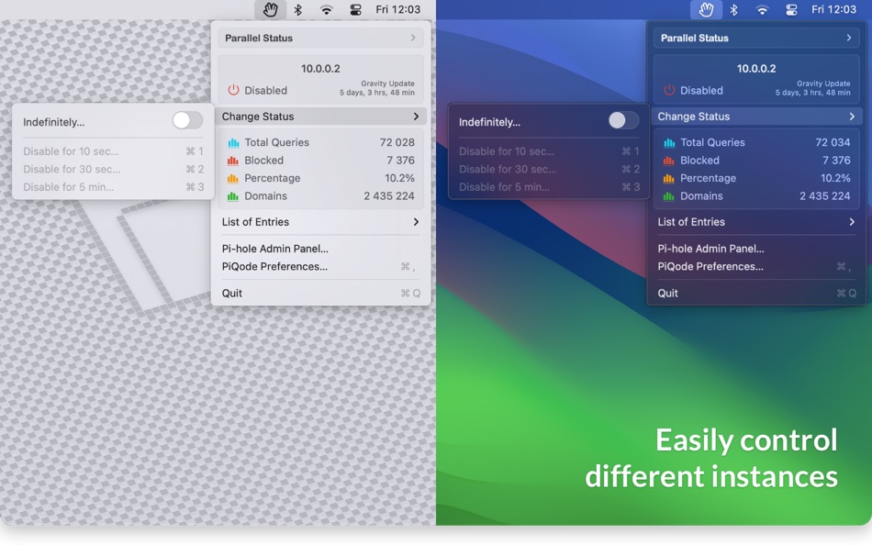This screenshot has width=872, height=545.
Task: Click Percentage value 10.2% in dark menu
Action: (x=836, y=178)
